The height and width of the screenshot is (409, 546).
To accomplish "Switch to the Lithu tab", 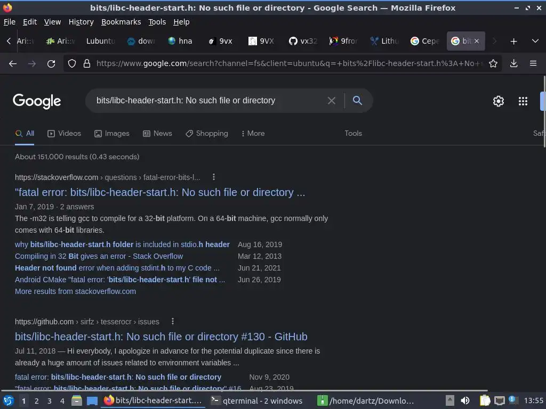I will pos(384,41).
